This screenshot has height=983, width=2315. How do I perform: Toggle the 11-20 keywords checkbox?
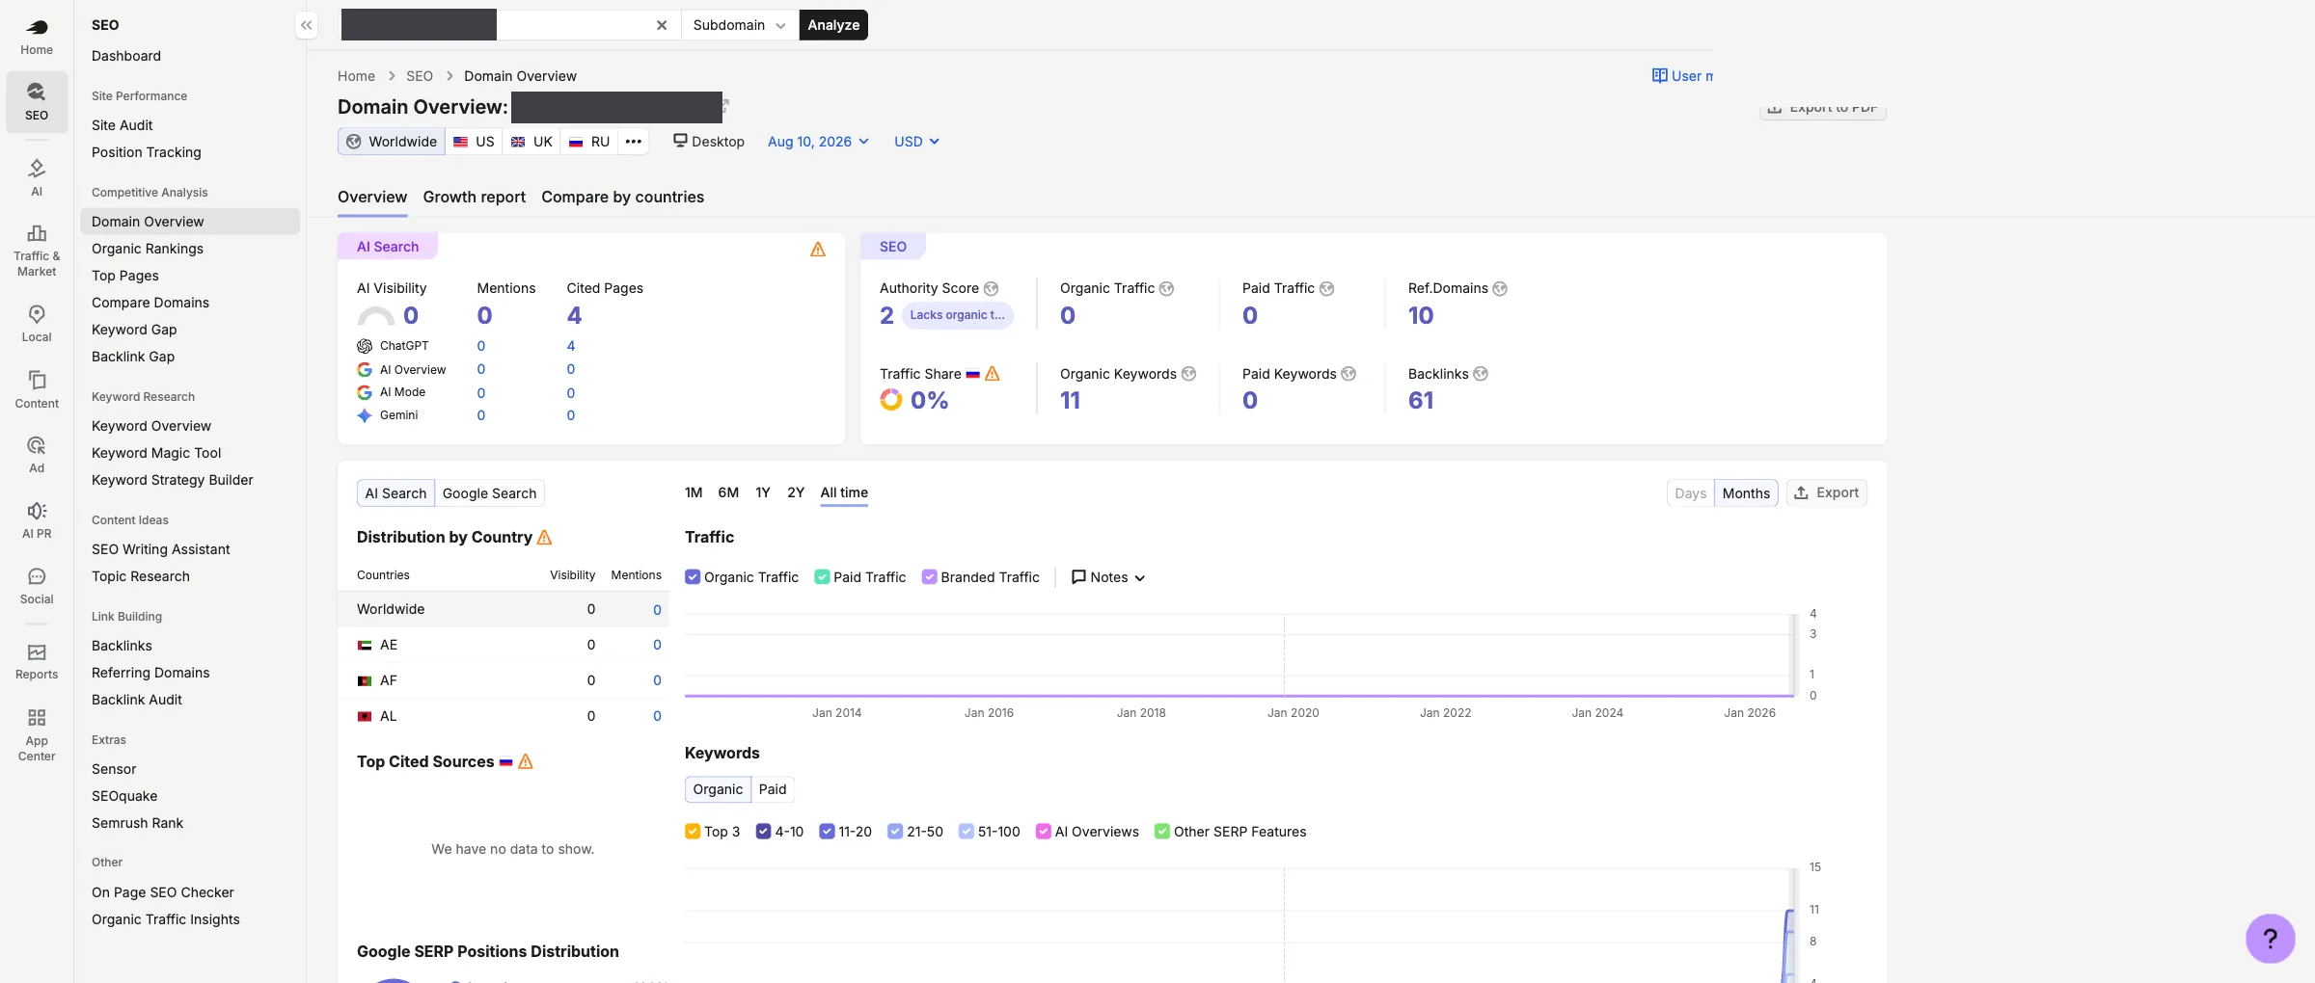click(x=827, y=832)
